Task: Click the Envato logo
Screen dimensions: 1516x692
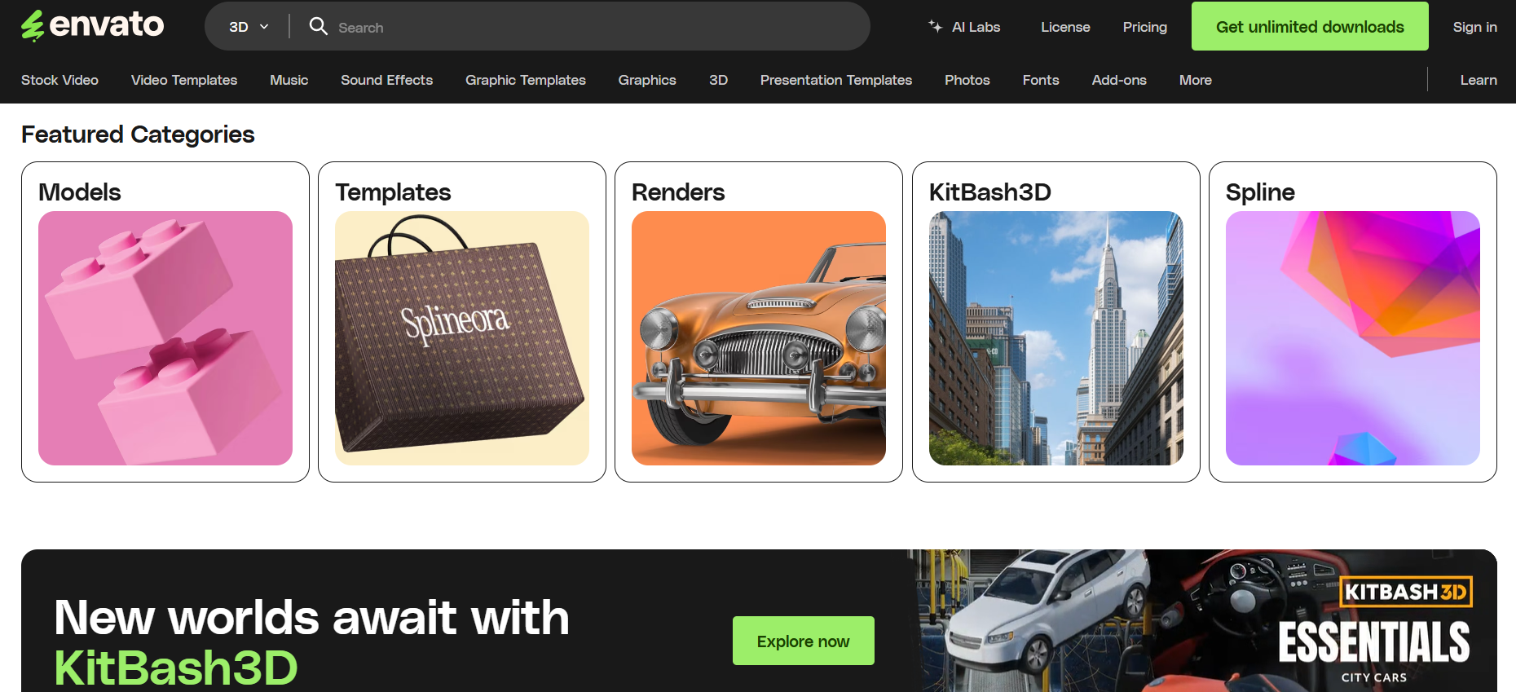Action: pos(92,25)
